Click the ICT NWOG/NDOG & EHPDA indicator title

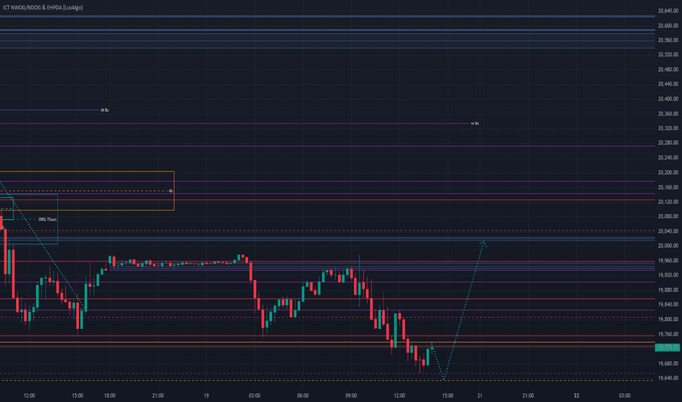(x=42, y=7)
